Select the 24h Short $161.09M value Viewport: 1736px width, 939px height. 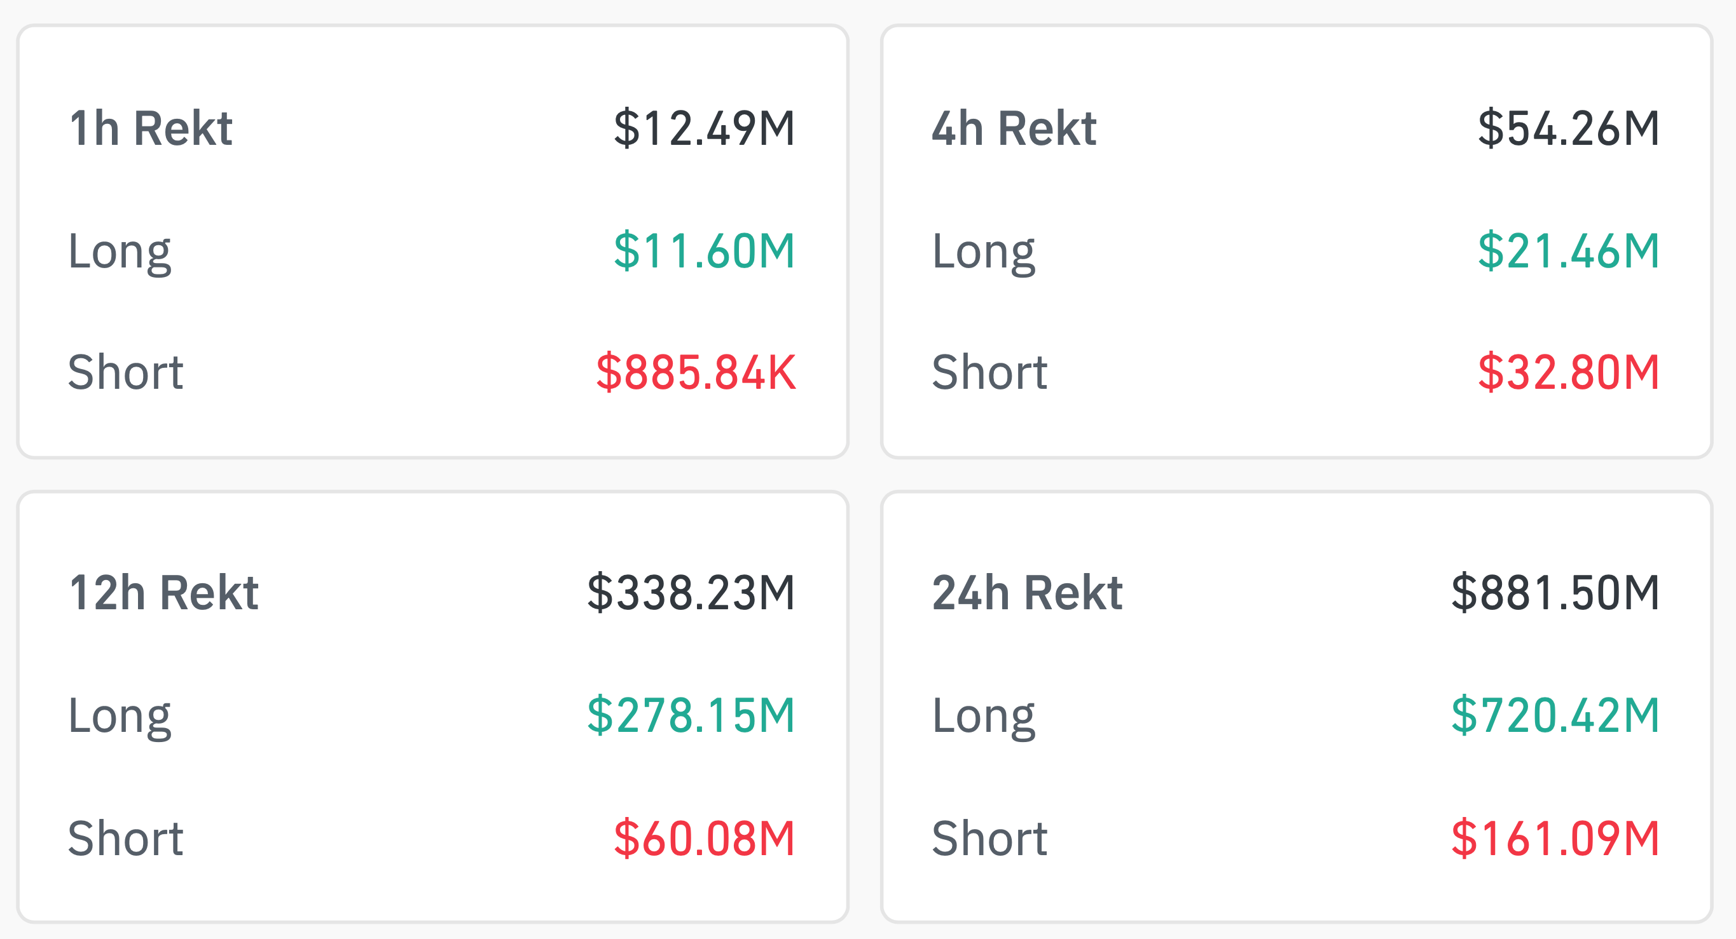pyautogui.click(x=1555, y=838)
